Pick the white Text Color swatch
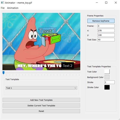 pos(107,72)
